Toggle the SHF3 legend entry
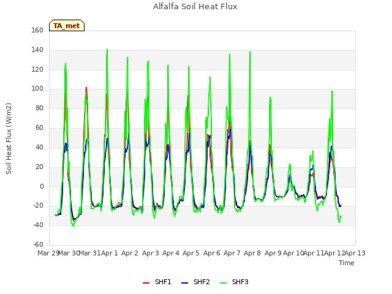 click(234, 282)
